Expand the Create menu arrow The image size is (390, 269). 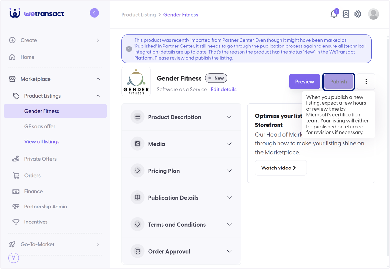[98, 40]
